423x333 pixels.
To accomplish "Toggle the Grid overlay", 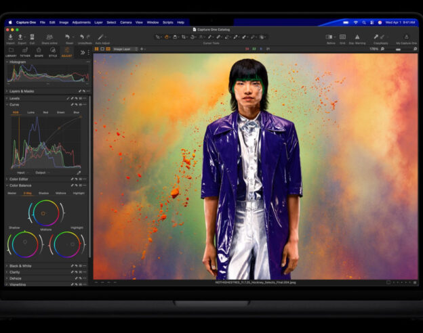I will [342, 37].
